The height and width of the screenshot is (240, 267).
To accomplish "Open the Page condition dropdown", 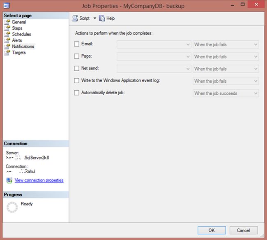I will pos(226,57).
